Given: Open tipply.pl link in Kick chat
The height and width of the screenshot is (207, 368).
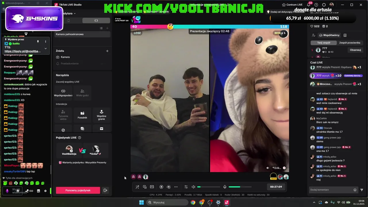Looking at the screenshot, I should tap(22, 51).
